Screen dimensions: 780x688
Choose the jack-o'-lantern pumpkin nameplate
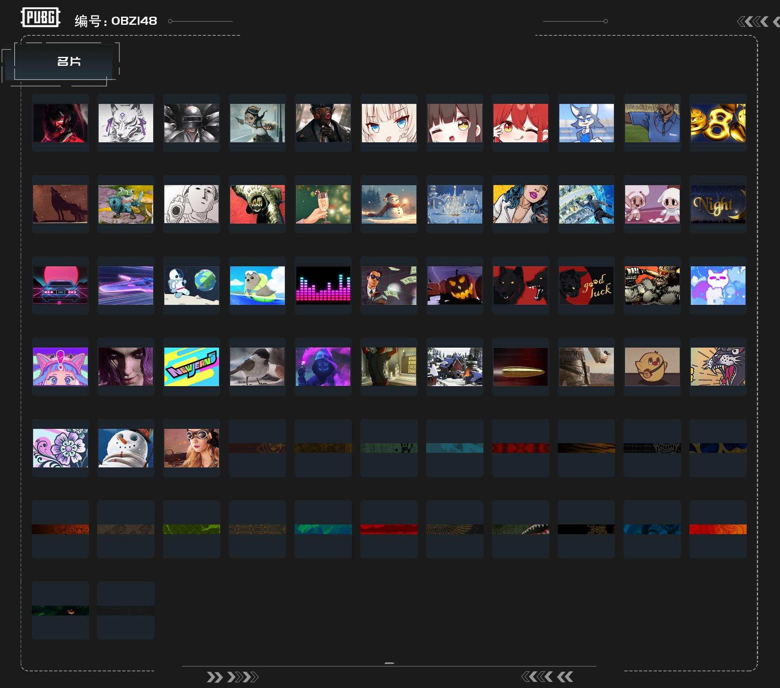(455, 285)
